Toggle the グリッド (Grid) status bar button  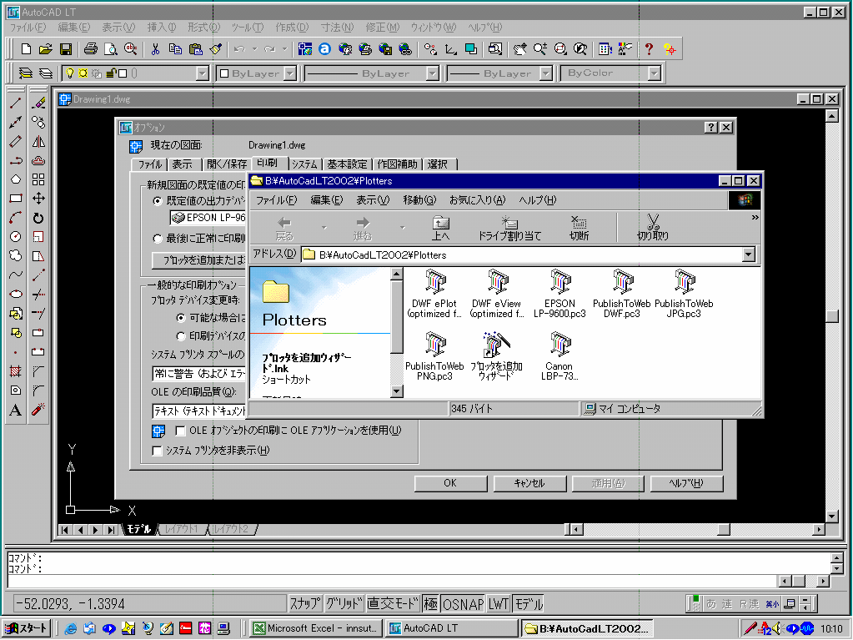pos(344,603)
